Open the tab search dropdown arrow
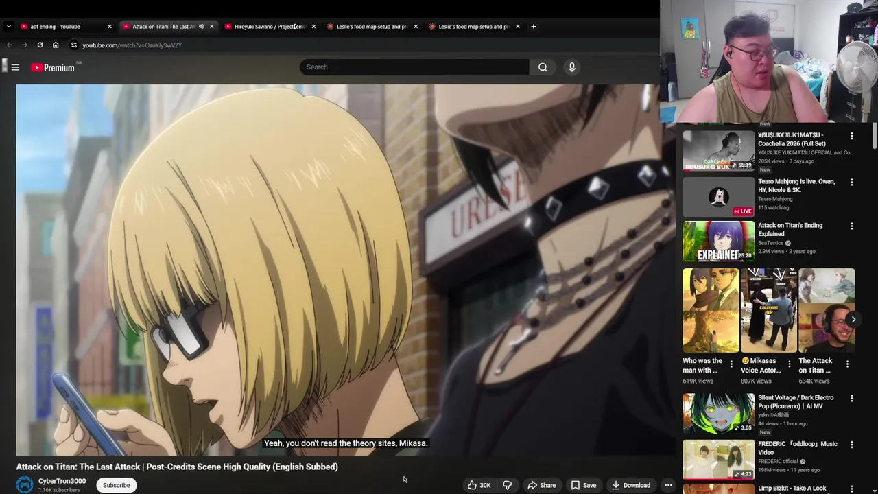The image size is (878, 494). (8, 27)
